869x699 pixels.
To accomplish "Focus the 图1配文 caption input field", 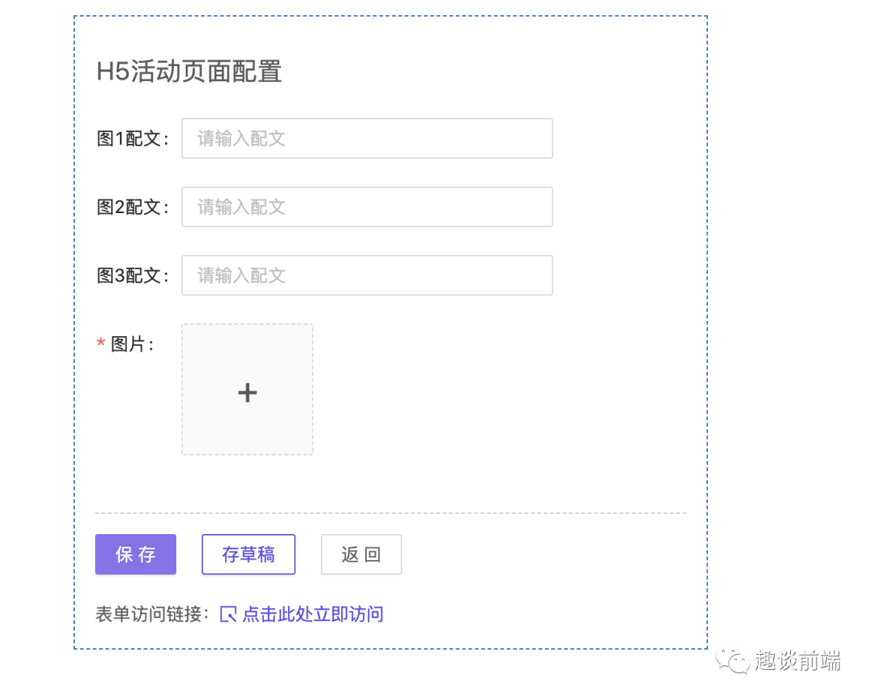I will [x=367, y=138].
